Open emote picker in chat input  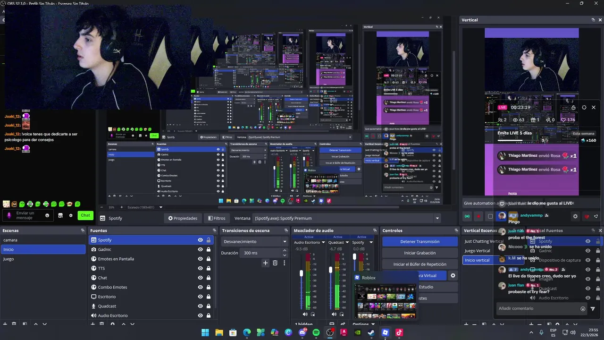tap(47, 215)
